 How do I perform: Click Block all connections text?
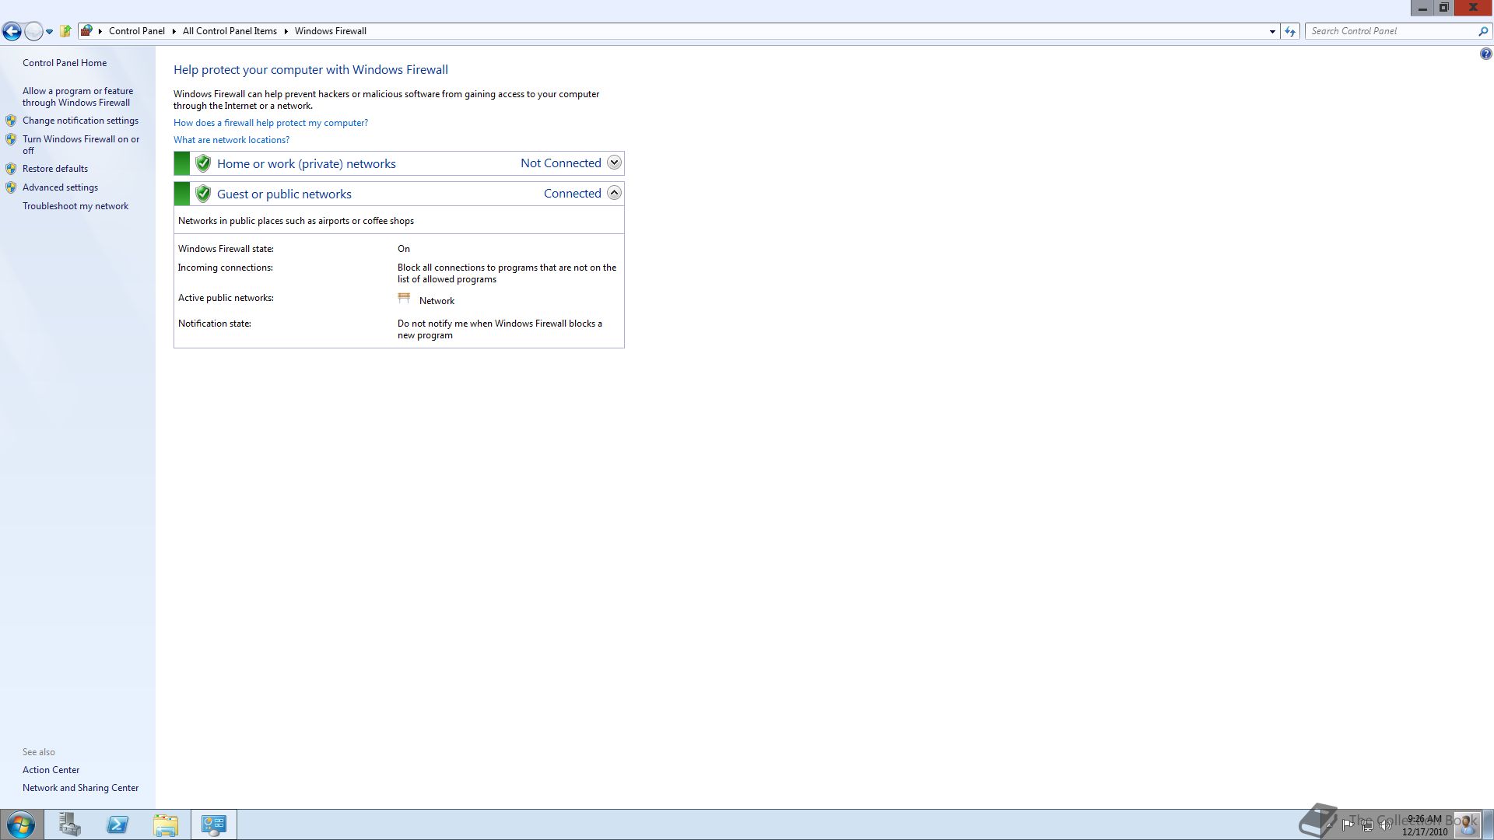click(507, 273)
